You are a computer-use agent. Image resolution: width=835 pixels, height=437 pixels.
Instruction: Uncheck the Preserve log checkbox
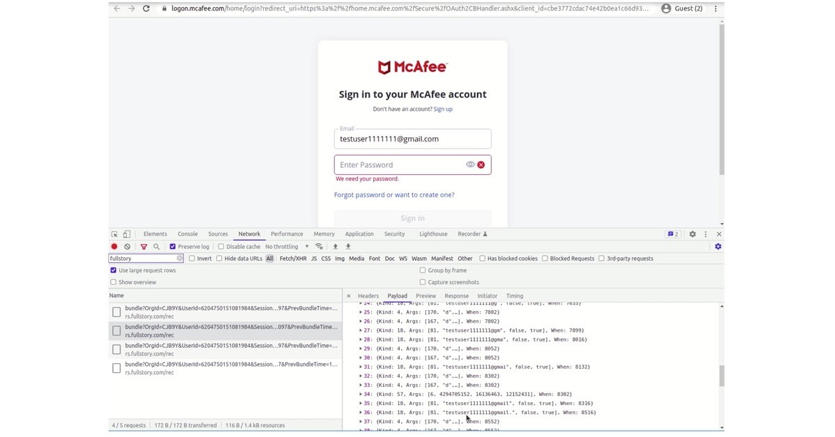(173, 247)
